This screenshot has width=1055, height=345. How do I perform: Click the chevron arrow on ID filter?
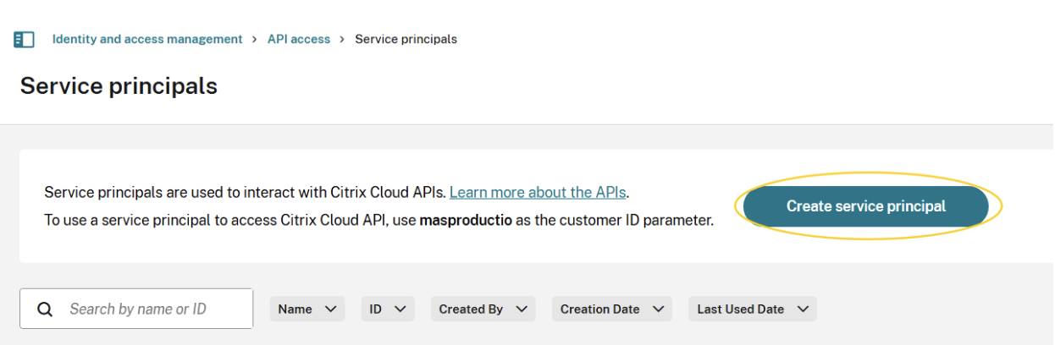[398, 309]
